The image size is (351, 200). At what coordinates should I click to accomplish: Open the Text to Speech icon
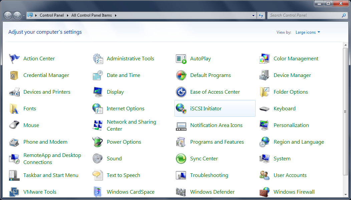pos(98,175)
